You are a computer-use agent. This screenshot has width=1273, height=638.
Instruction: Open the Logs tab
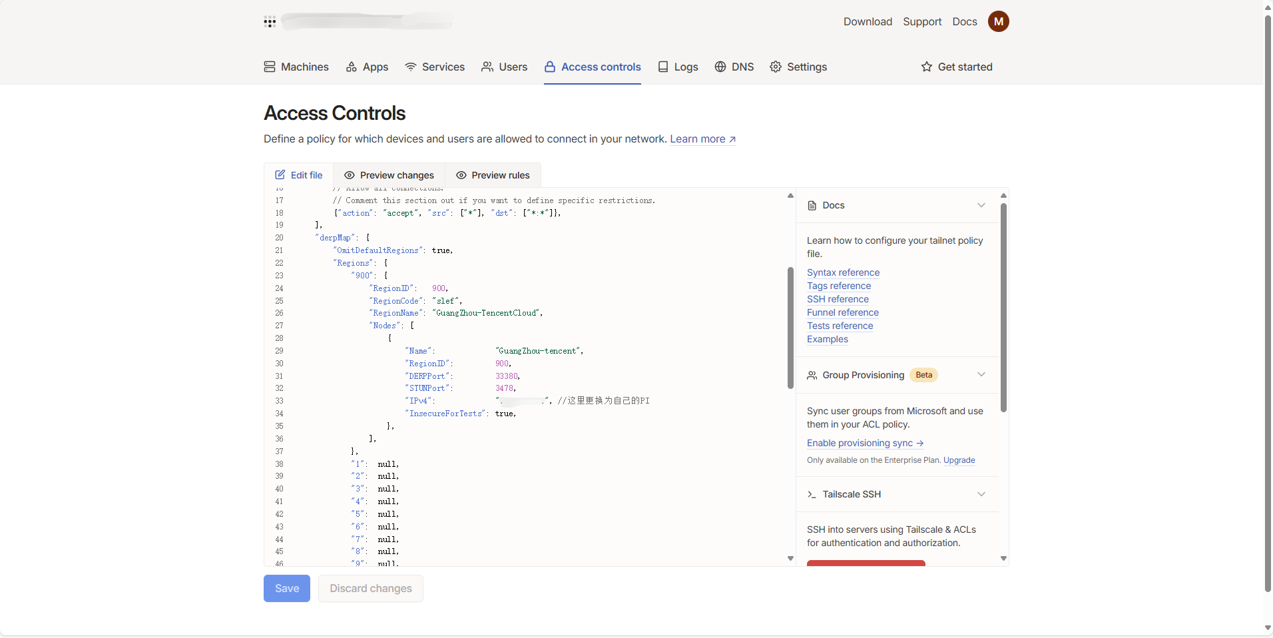pyautogui.click(x=678, y=67)
